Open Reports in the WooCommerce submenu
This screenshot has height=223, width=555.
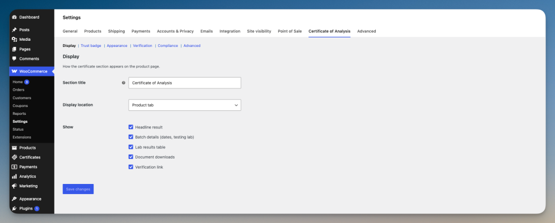tap(19, 113)
